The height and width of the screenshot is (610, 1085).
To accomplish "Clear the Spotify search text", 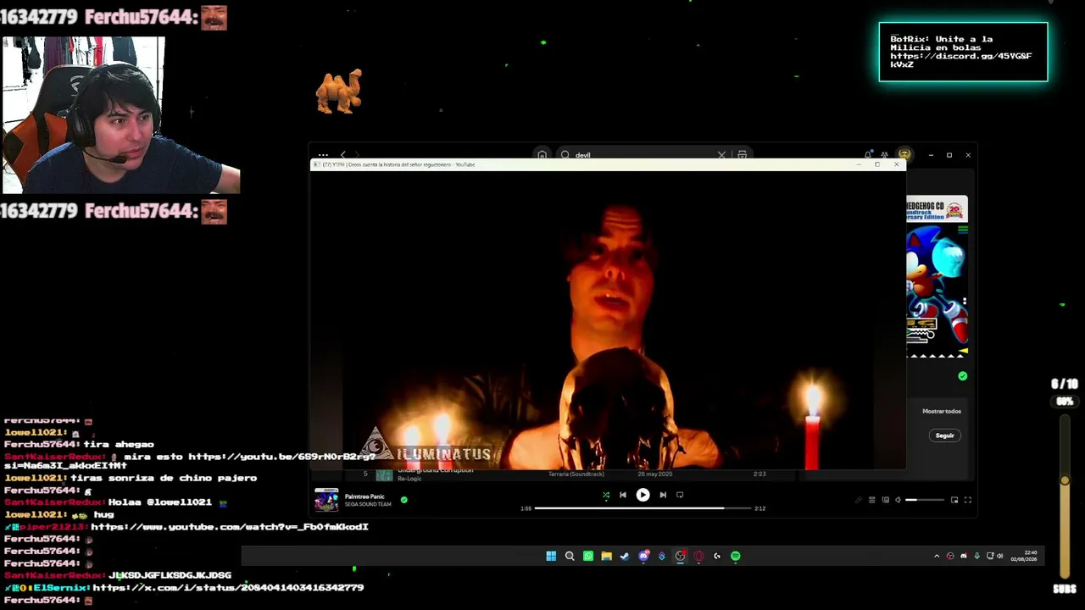I will [x=721, y=155].
